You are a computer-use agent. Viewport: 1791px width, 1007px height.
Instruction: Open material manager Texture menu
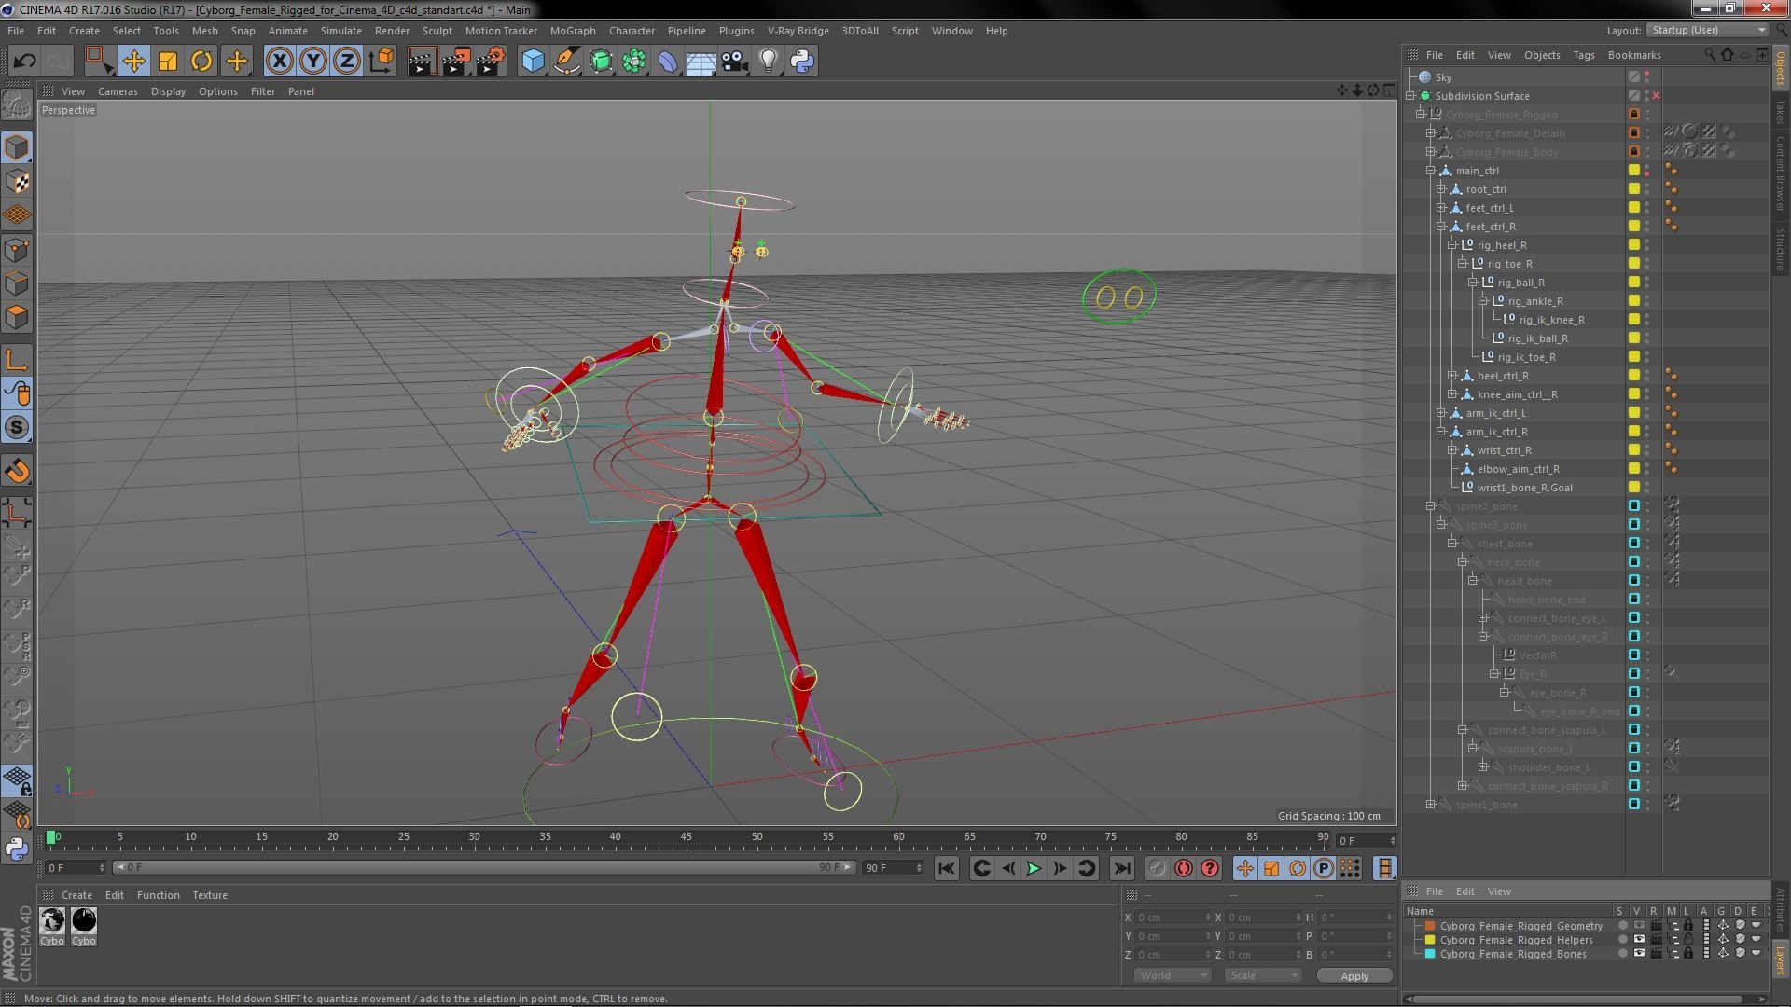tap(210, 895)
